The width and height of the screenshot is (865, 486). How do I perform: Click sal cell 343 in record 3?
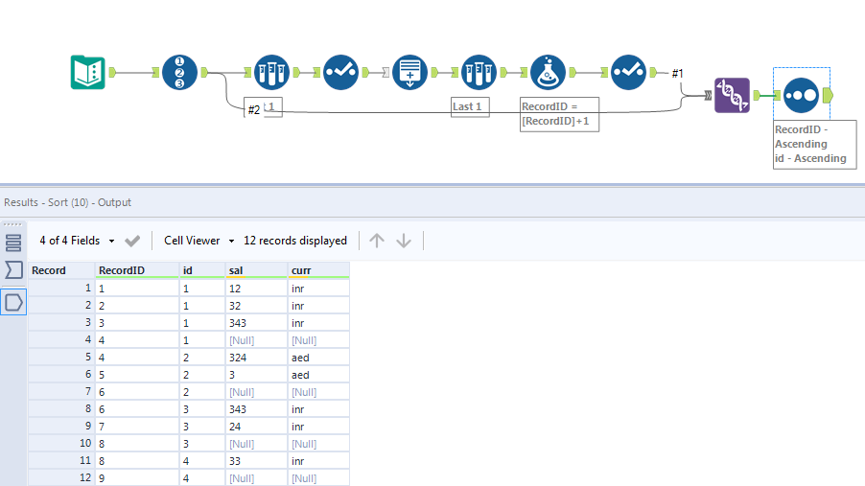coord(256,323)
